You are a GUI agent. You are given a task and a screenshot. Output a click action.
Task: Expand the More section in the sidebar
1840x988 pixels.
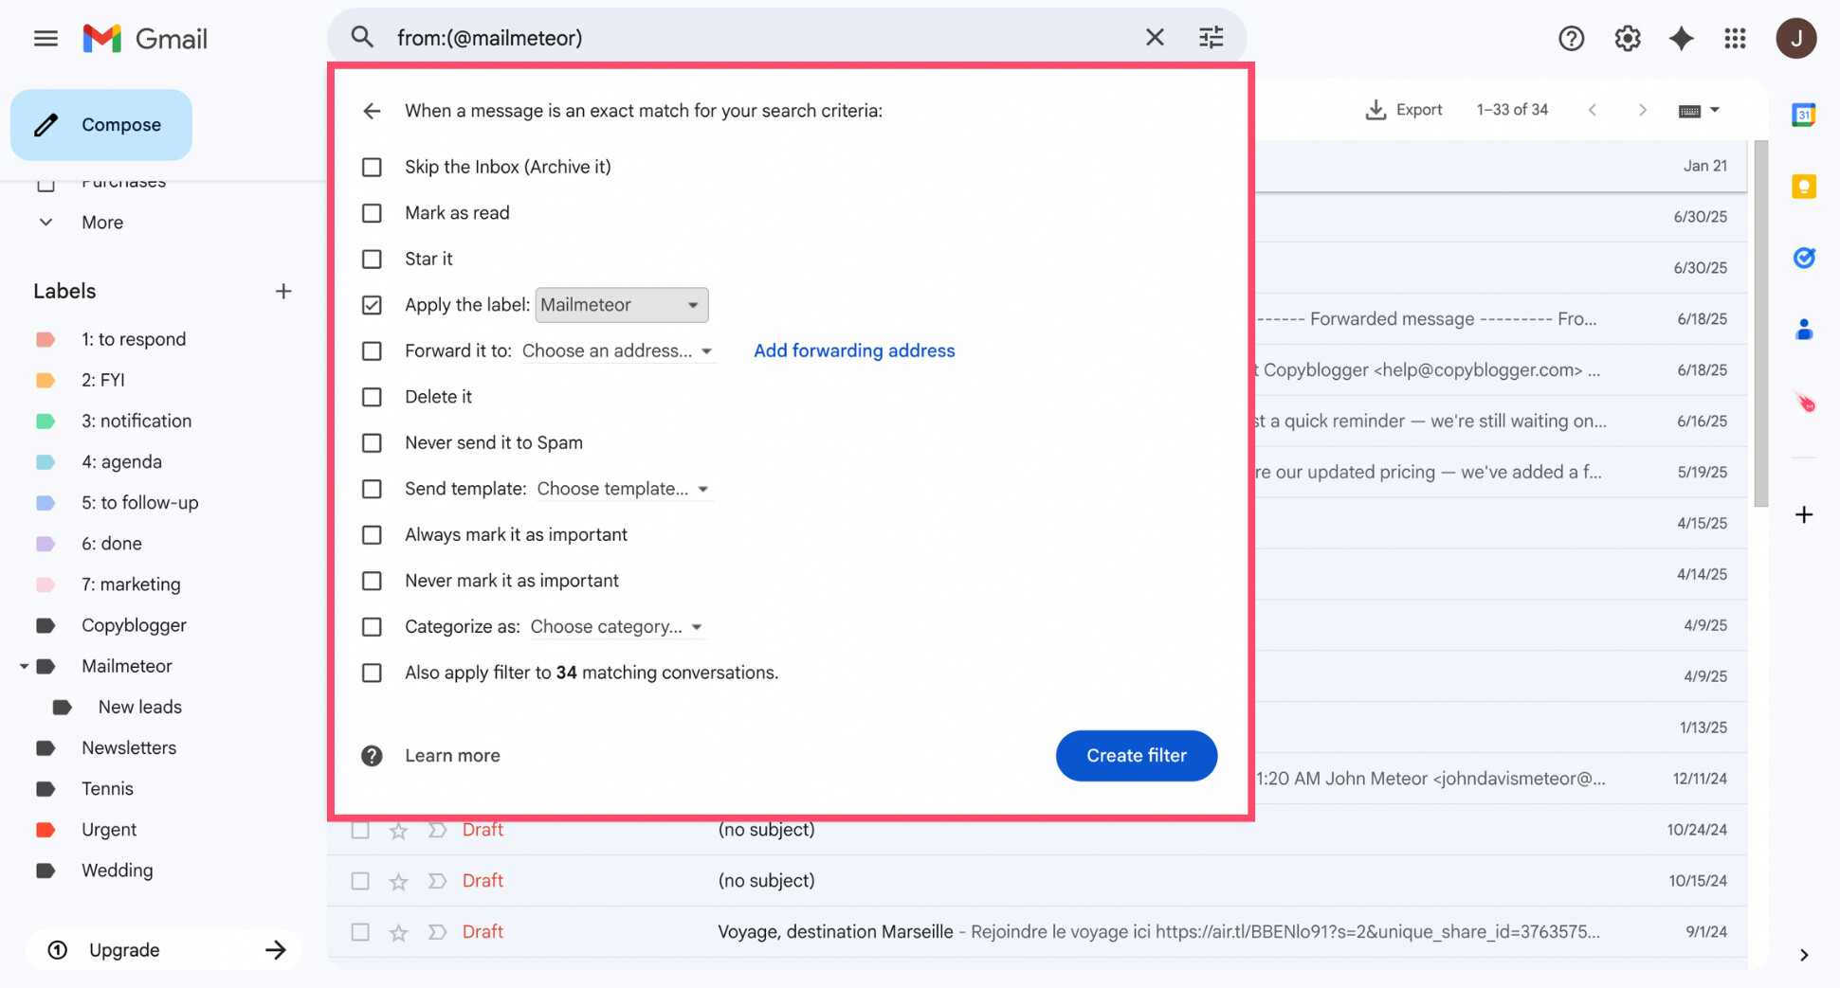pyautogui.click(x=100, y=222)
